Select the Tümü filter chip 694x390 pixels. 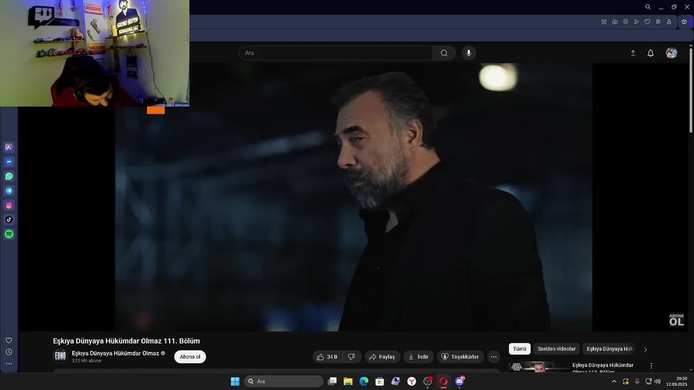tap(519, 349)
